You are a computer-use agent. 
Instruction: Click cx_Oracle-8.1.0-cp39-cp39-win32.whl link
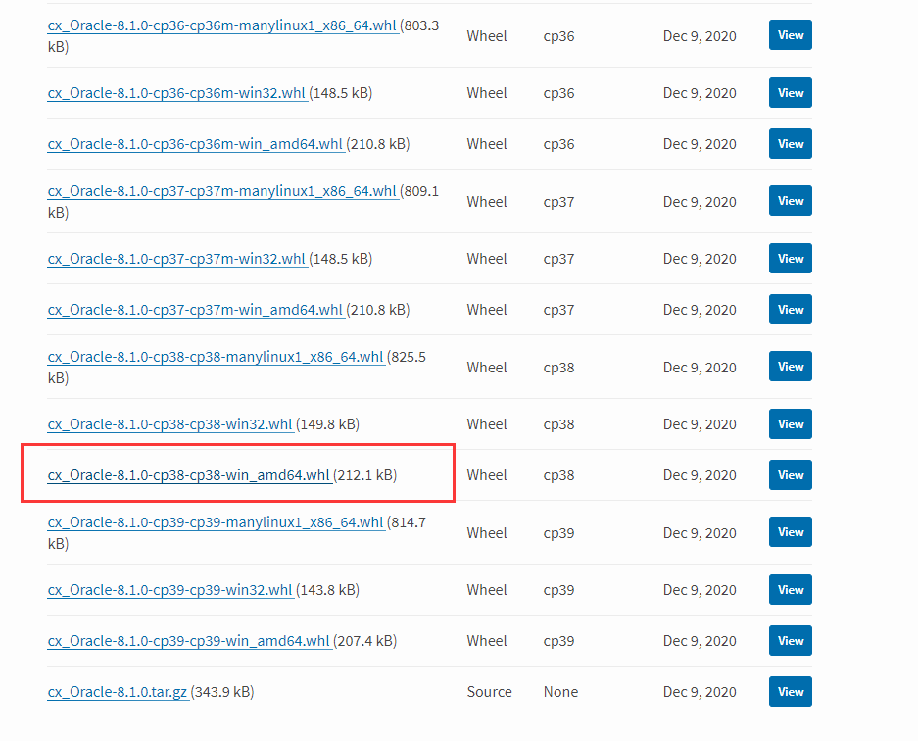click(170, 590)
